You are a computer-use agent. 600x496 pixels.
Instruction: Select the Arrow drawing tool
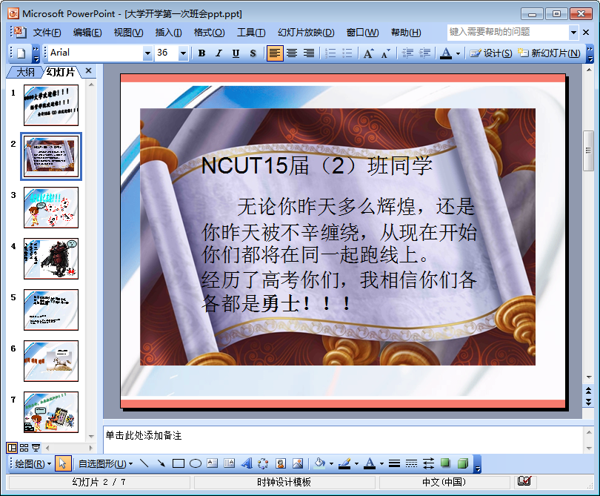(161, 464)
